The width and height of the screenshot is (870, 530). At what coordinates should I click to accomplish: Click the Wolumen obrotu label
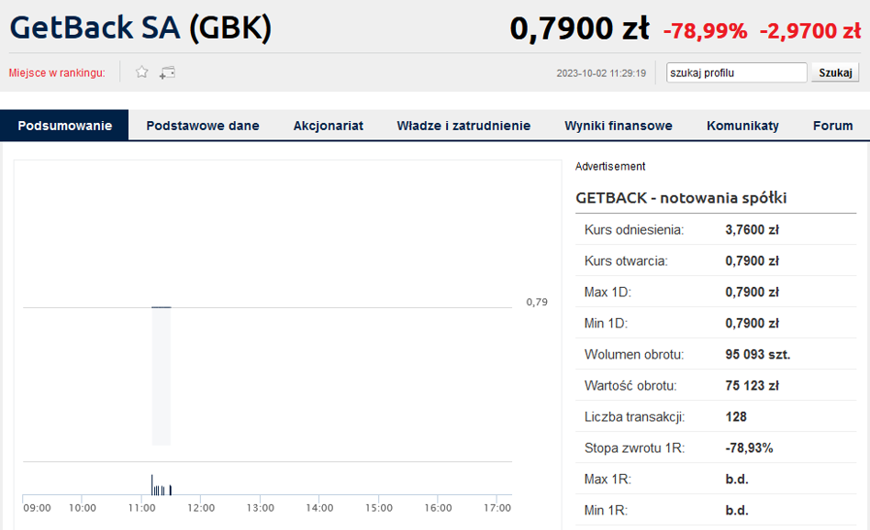point(634,354)
